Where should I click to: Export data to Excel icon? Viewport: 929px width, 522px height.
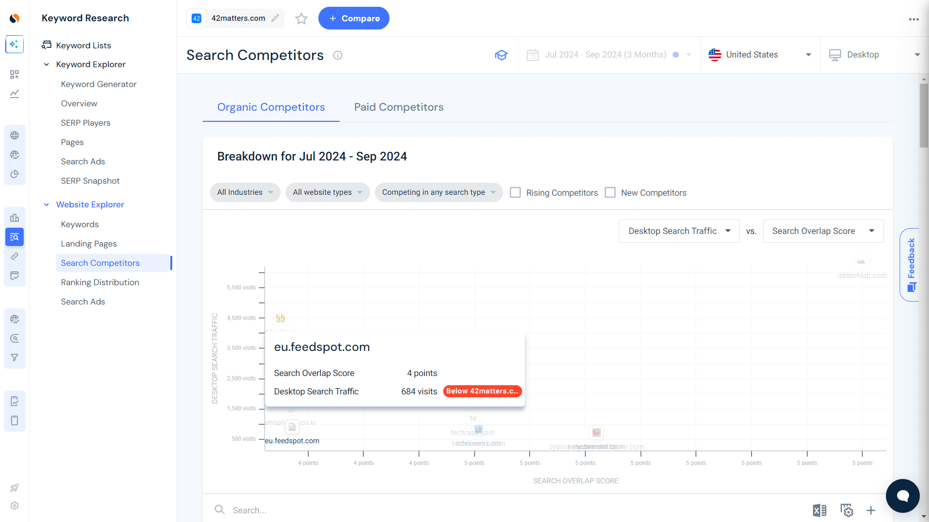click(820, 510)
